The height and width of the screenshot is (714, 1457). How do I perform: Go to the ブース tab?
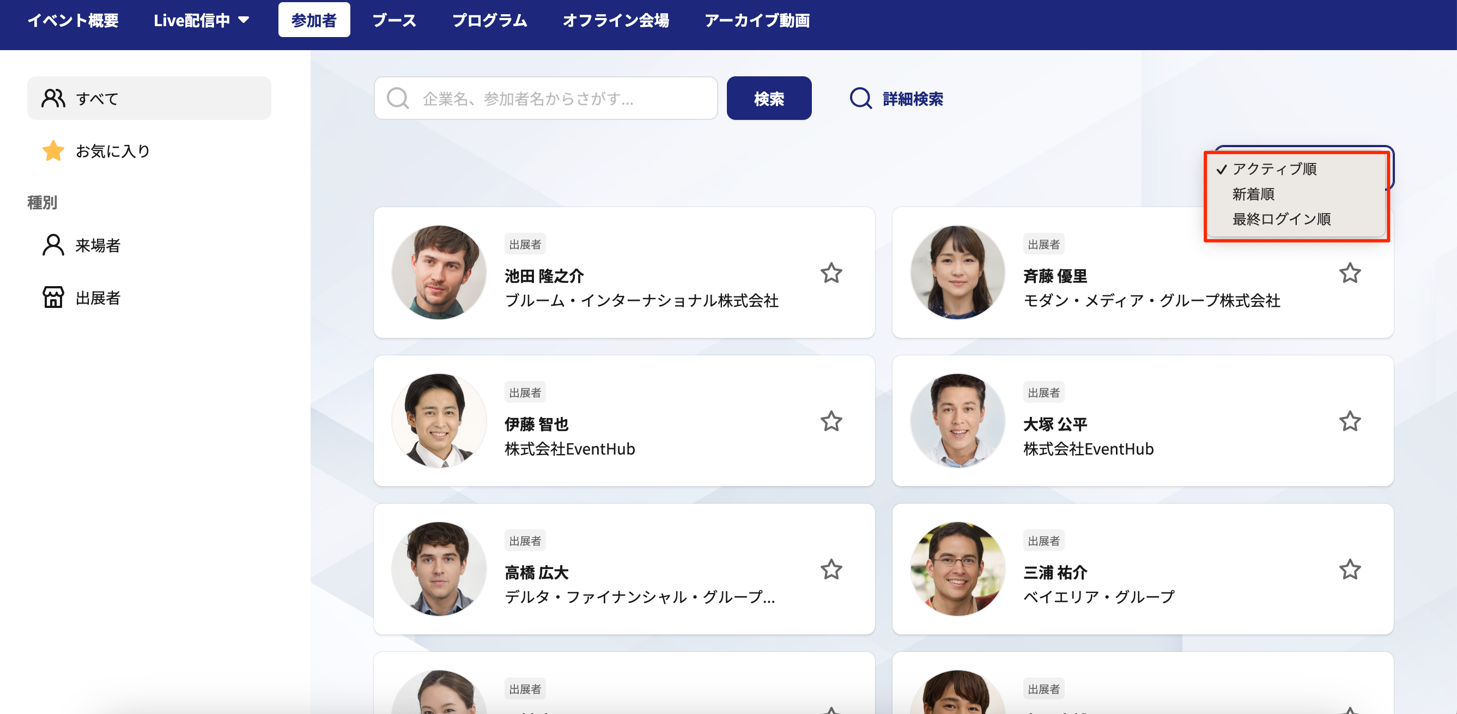394,20
